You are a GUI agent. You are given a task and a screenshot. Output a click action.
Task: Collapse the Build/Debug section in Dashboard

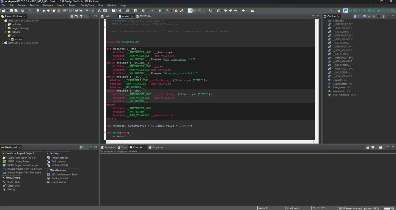4,178
